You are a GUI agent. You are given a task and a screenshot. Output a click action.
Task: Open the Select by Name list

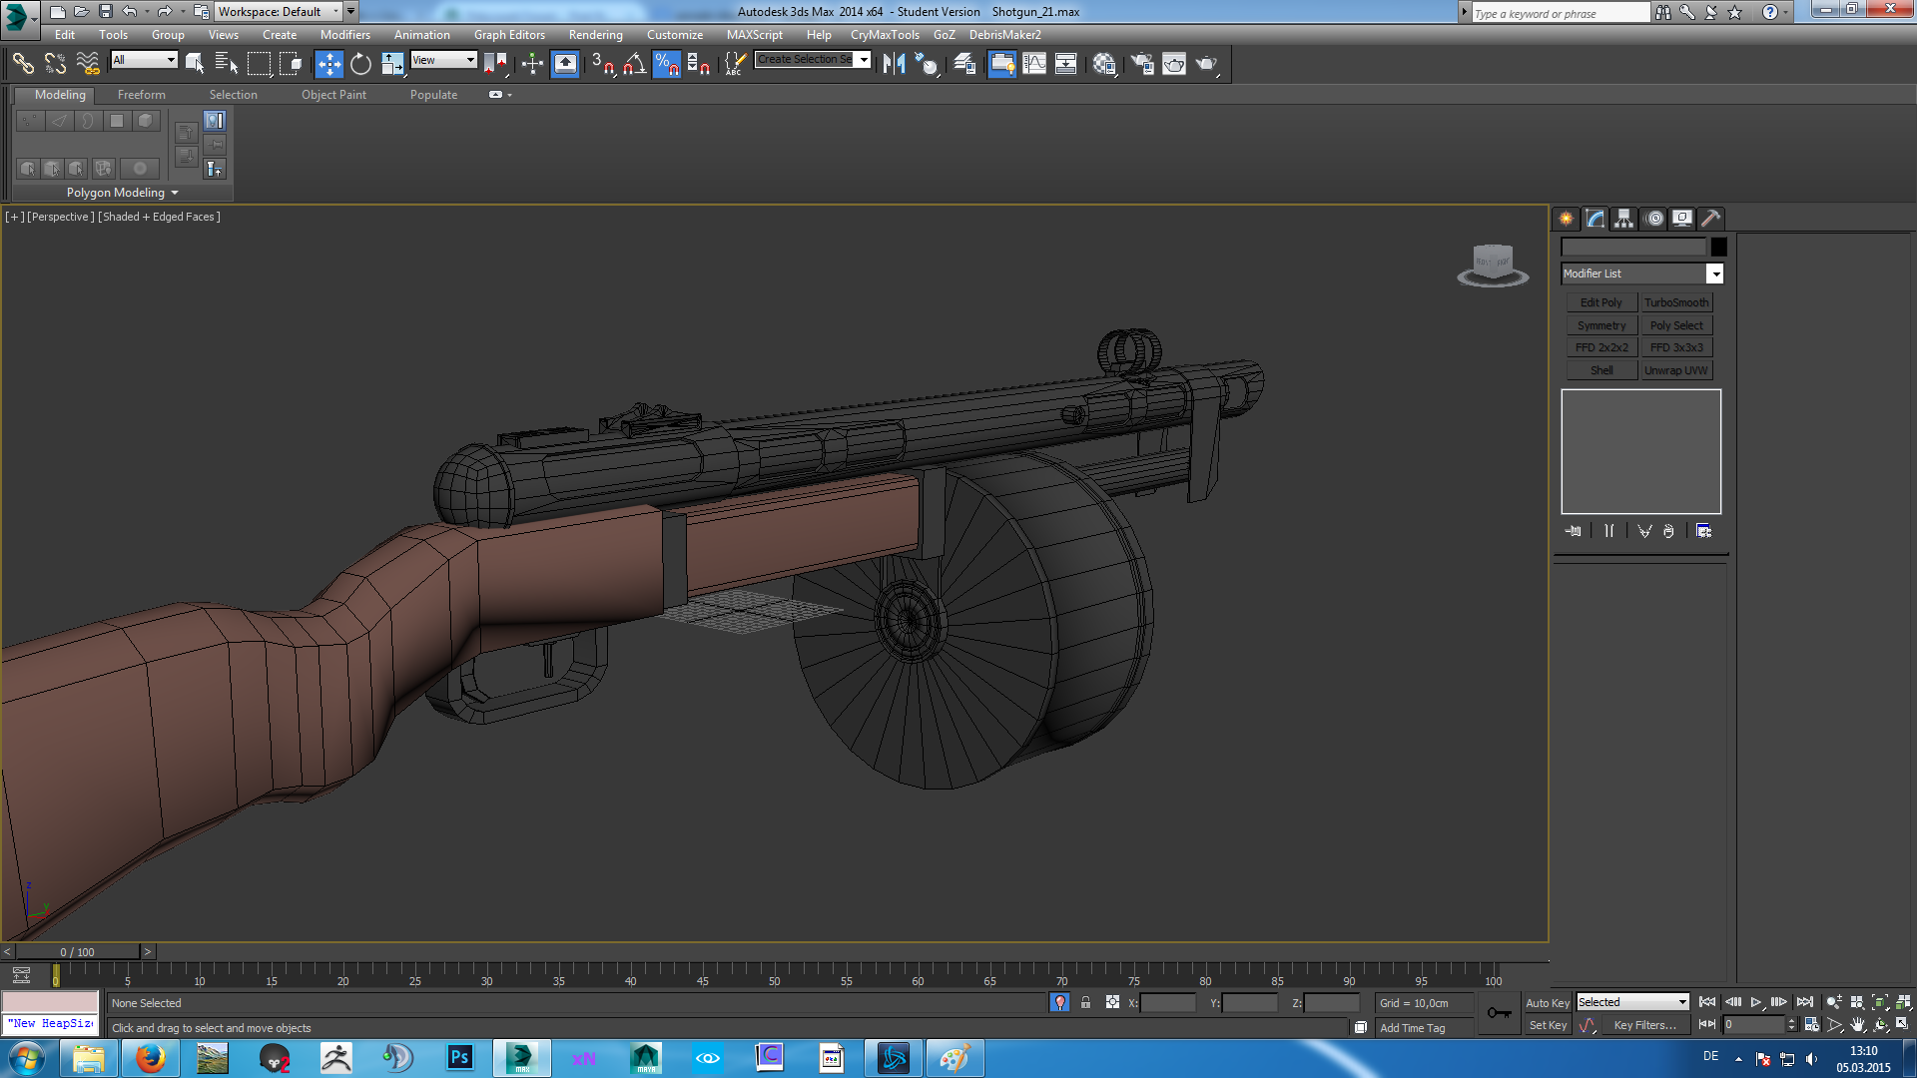[227, 64]
